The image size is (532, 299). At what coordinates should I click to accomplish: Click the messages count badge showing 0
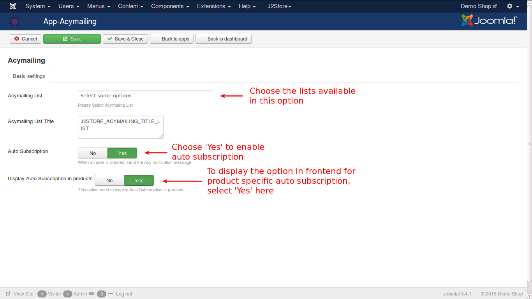pyautogui.click(x=102, y=294)
